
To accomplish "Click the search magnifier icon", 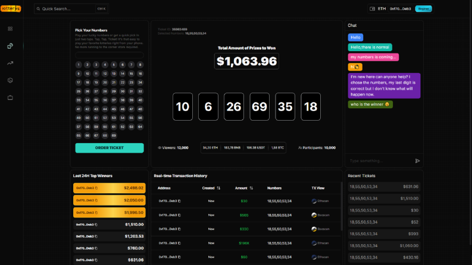I will tap(38, 9).
